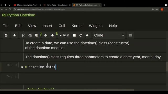Select the 'To create a date' markdown cell

pos(95,45)
